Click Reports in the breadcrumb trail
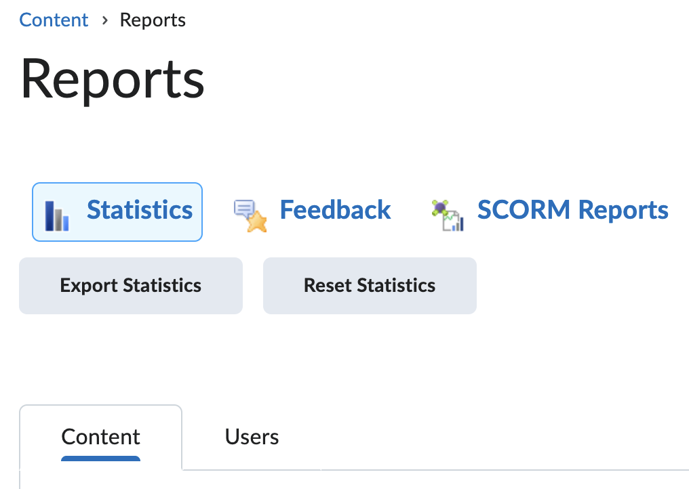The height and width of the screenshot is (489, 689). click(152, 20)
